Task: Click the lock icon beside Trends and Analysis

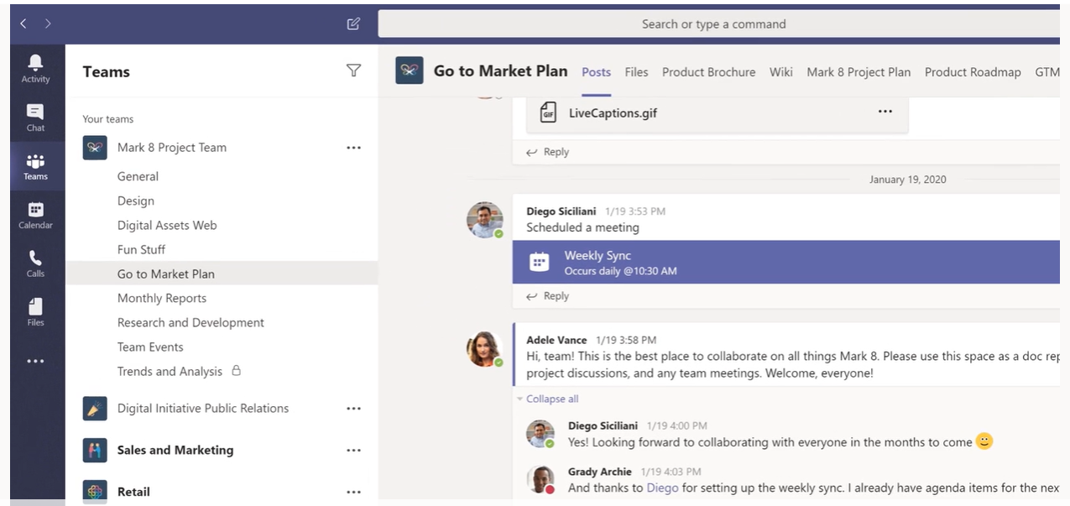Action: click(236, 370)
